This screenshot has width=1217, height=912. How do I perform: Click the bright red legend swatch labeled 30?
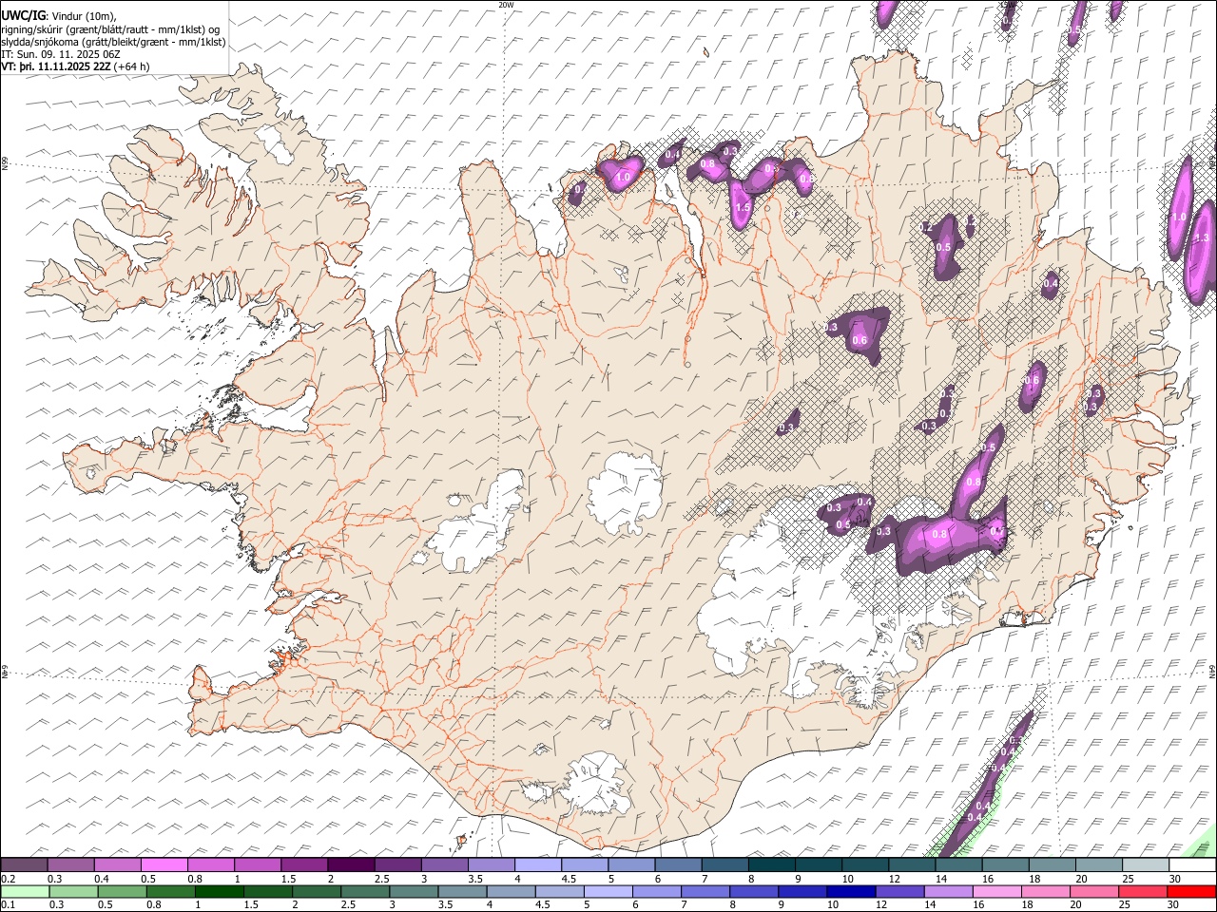(1192, 892)
